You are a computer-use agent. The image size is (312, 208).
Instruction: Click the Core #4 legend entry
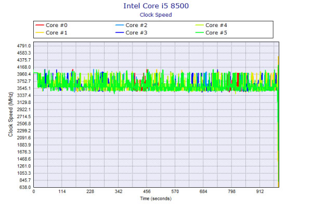point(211,25)
